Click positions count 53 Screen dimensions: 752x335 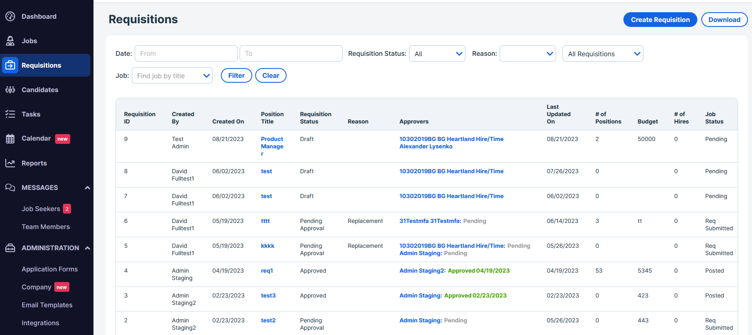[x=598, y=271]
